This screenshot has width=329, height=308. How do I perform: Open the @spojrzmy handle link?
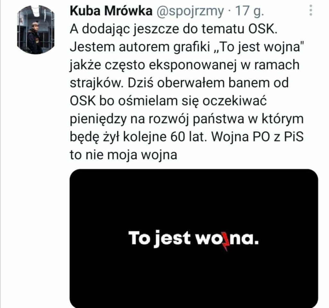190,11
